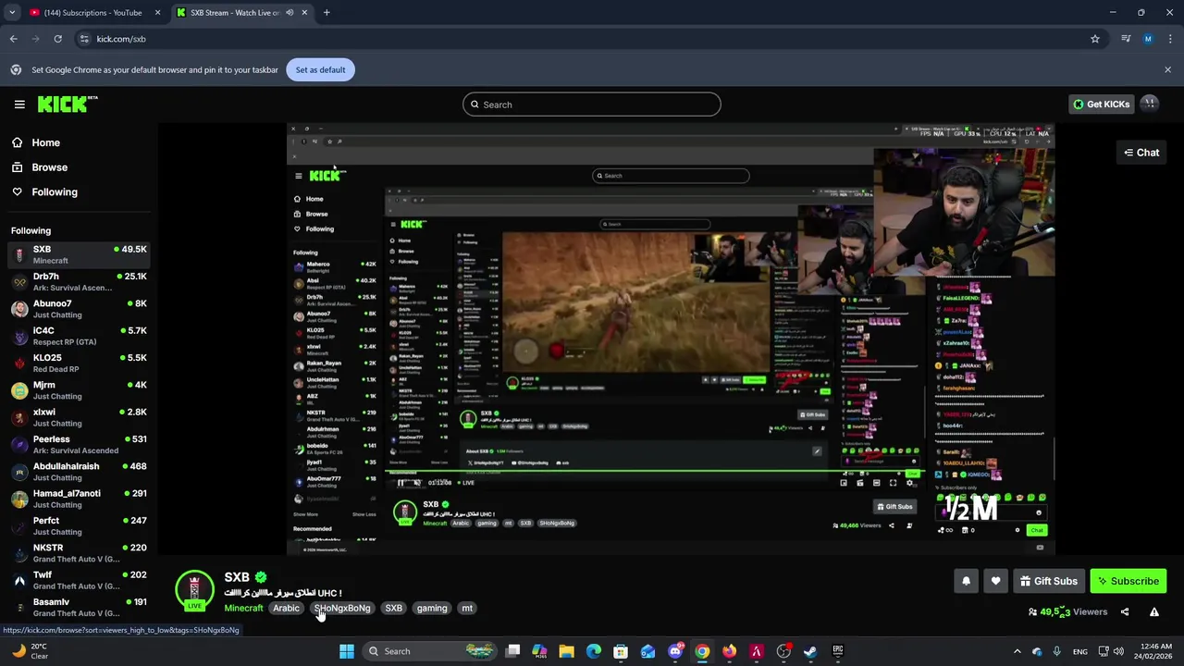Open File Explorer from taskbar

(x=566, y=651)
